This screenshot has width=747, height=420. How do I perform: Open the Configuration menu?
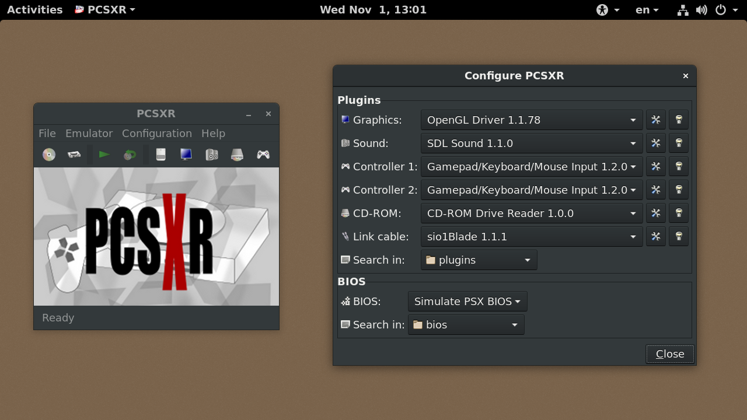(156, 134)
